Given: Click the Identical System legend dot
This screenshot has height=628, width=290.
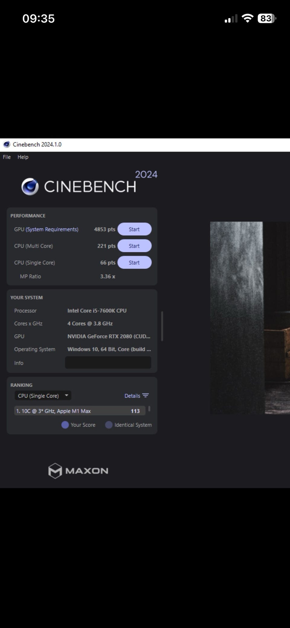Looking at the screenshot, I should 109,425.
